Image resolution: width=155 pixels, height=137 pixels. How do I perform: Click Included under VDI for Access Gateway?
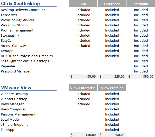(x=83, y=46)
